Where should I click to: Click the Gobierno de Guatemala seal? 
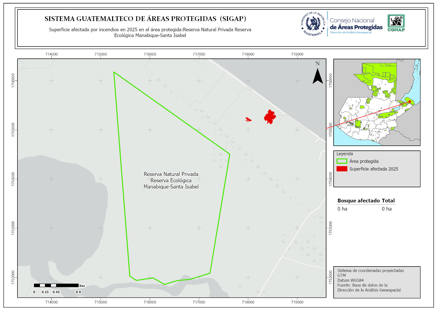(x=313, y=24)
